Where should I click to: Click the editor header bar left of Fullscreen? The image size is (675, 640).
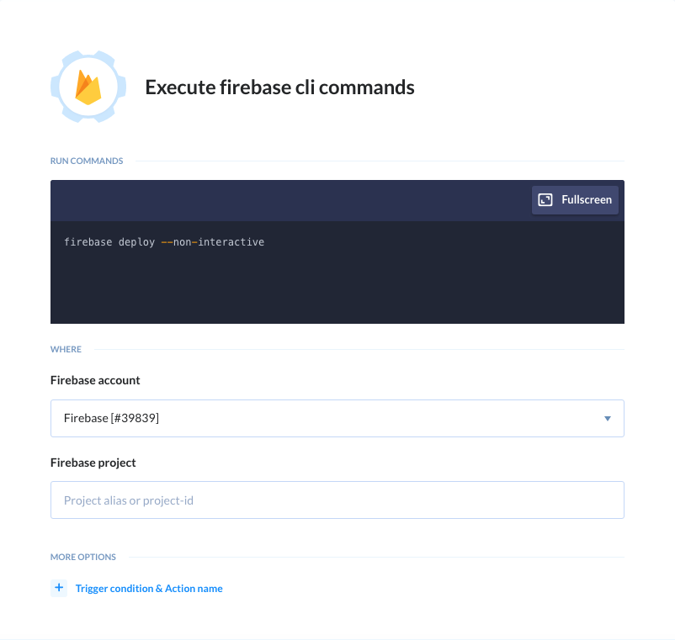tap(290, 200)
